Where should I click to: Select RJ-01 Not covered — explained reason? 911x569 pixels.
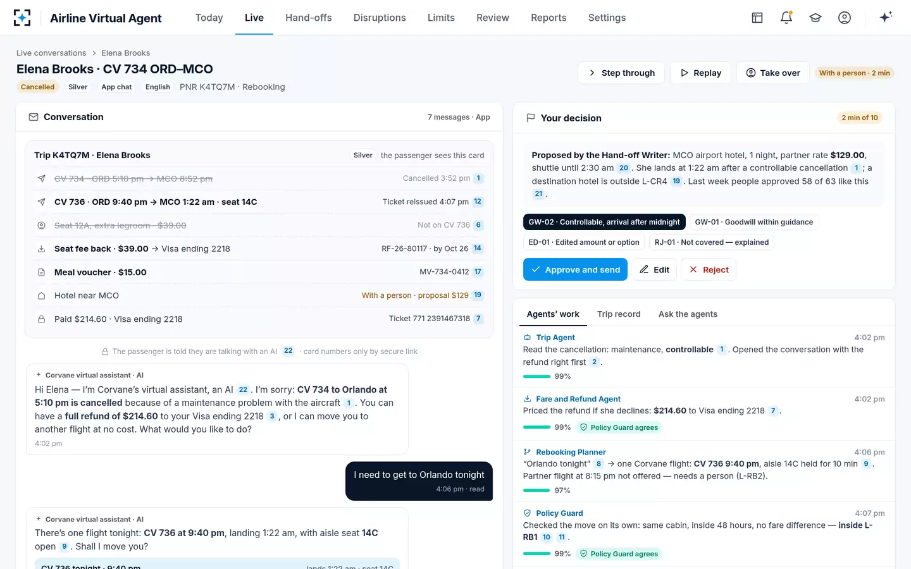click(712, 242)
